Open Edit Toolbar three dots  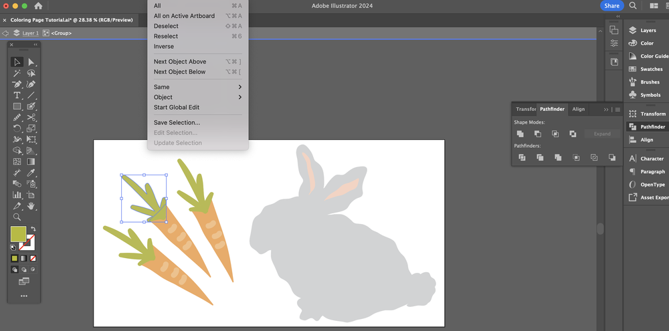coord(24,296)
